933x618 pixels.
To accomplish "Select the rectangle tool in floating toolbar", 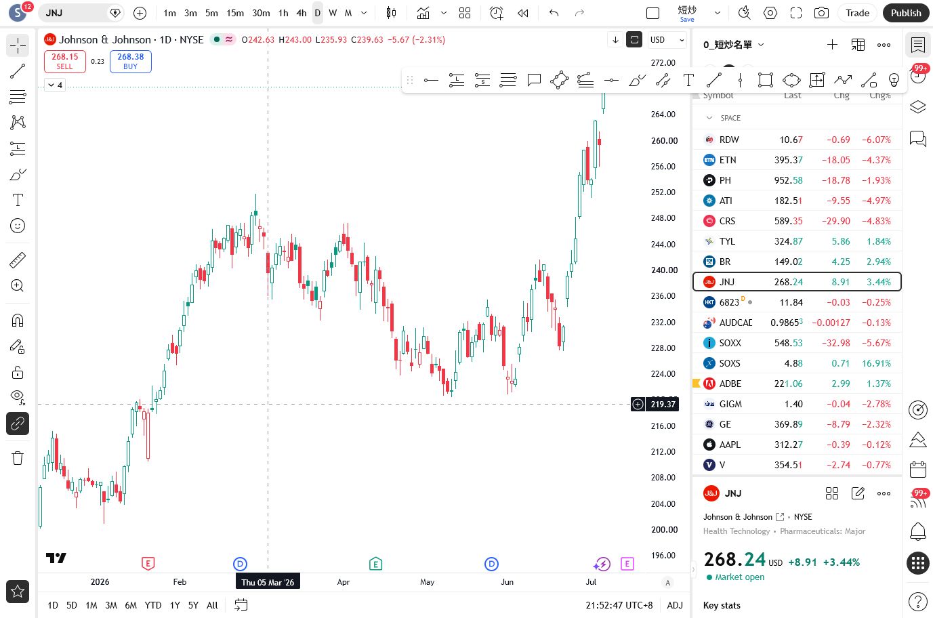I will [766, 80].
